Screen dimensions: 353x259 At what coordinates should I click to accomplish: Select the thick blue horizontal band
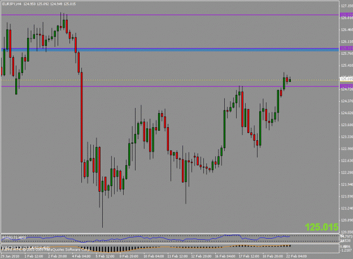click(x=170, y=50)
